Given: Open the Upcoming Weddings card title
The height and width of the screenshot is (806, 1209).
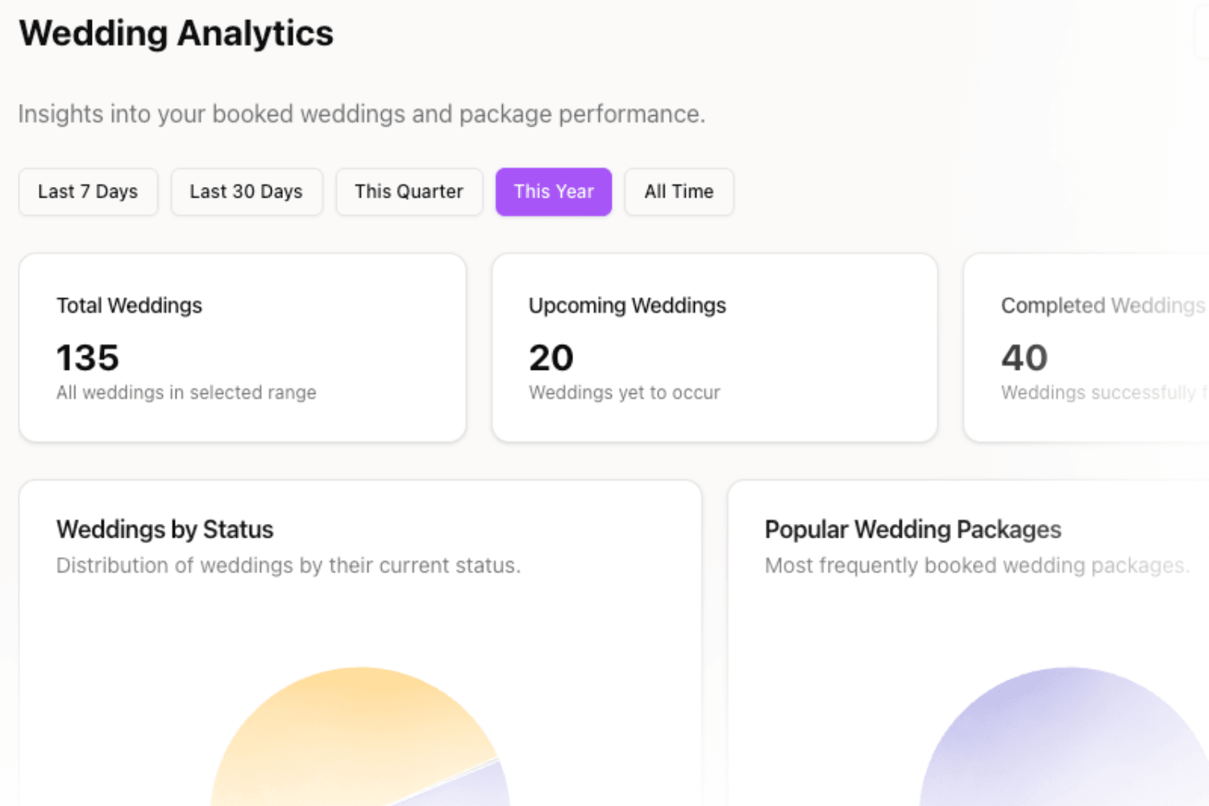Looking at the screenshot, I should tap(627, 305).
